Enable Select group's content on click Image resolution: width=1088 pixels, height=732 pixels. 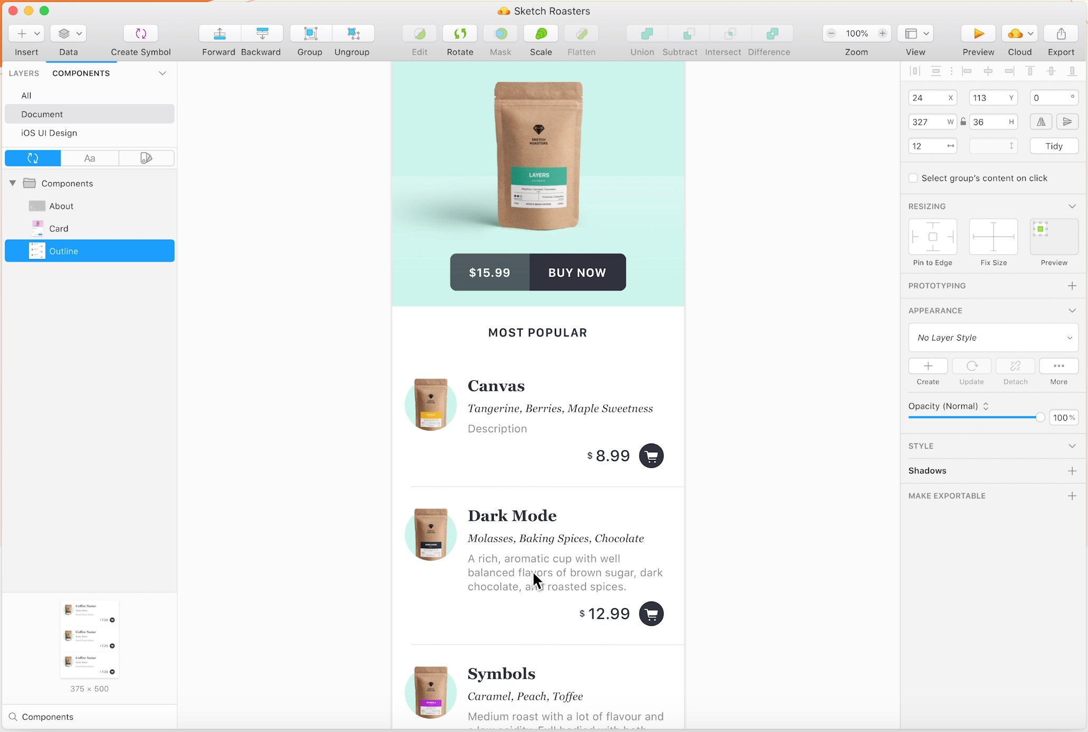pyautogui.click(x=913, y=178)
